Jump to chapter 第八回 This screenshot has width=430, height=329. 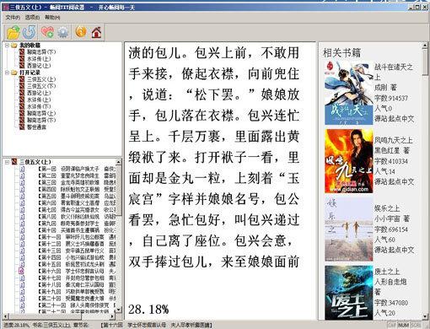point(77,217)
